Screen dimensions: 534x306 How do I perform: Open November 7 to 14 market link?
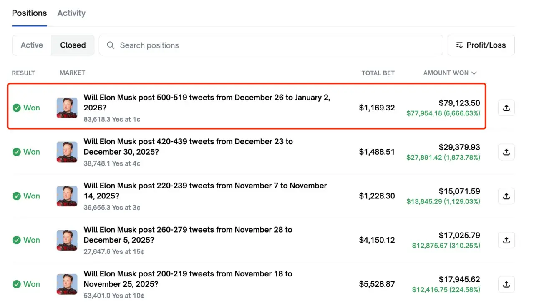click(205, 191)
